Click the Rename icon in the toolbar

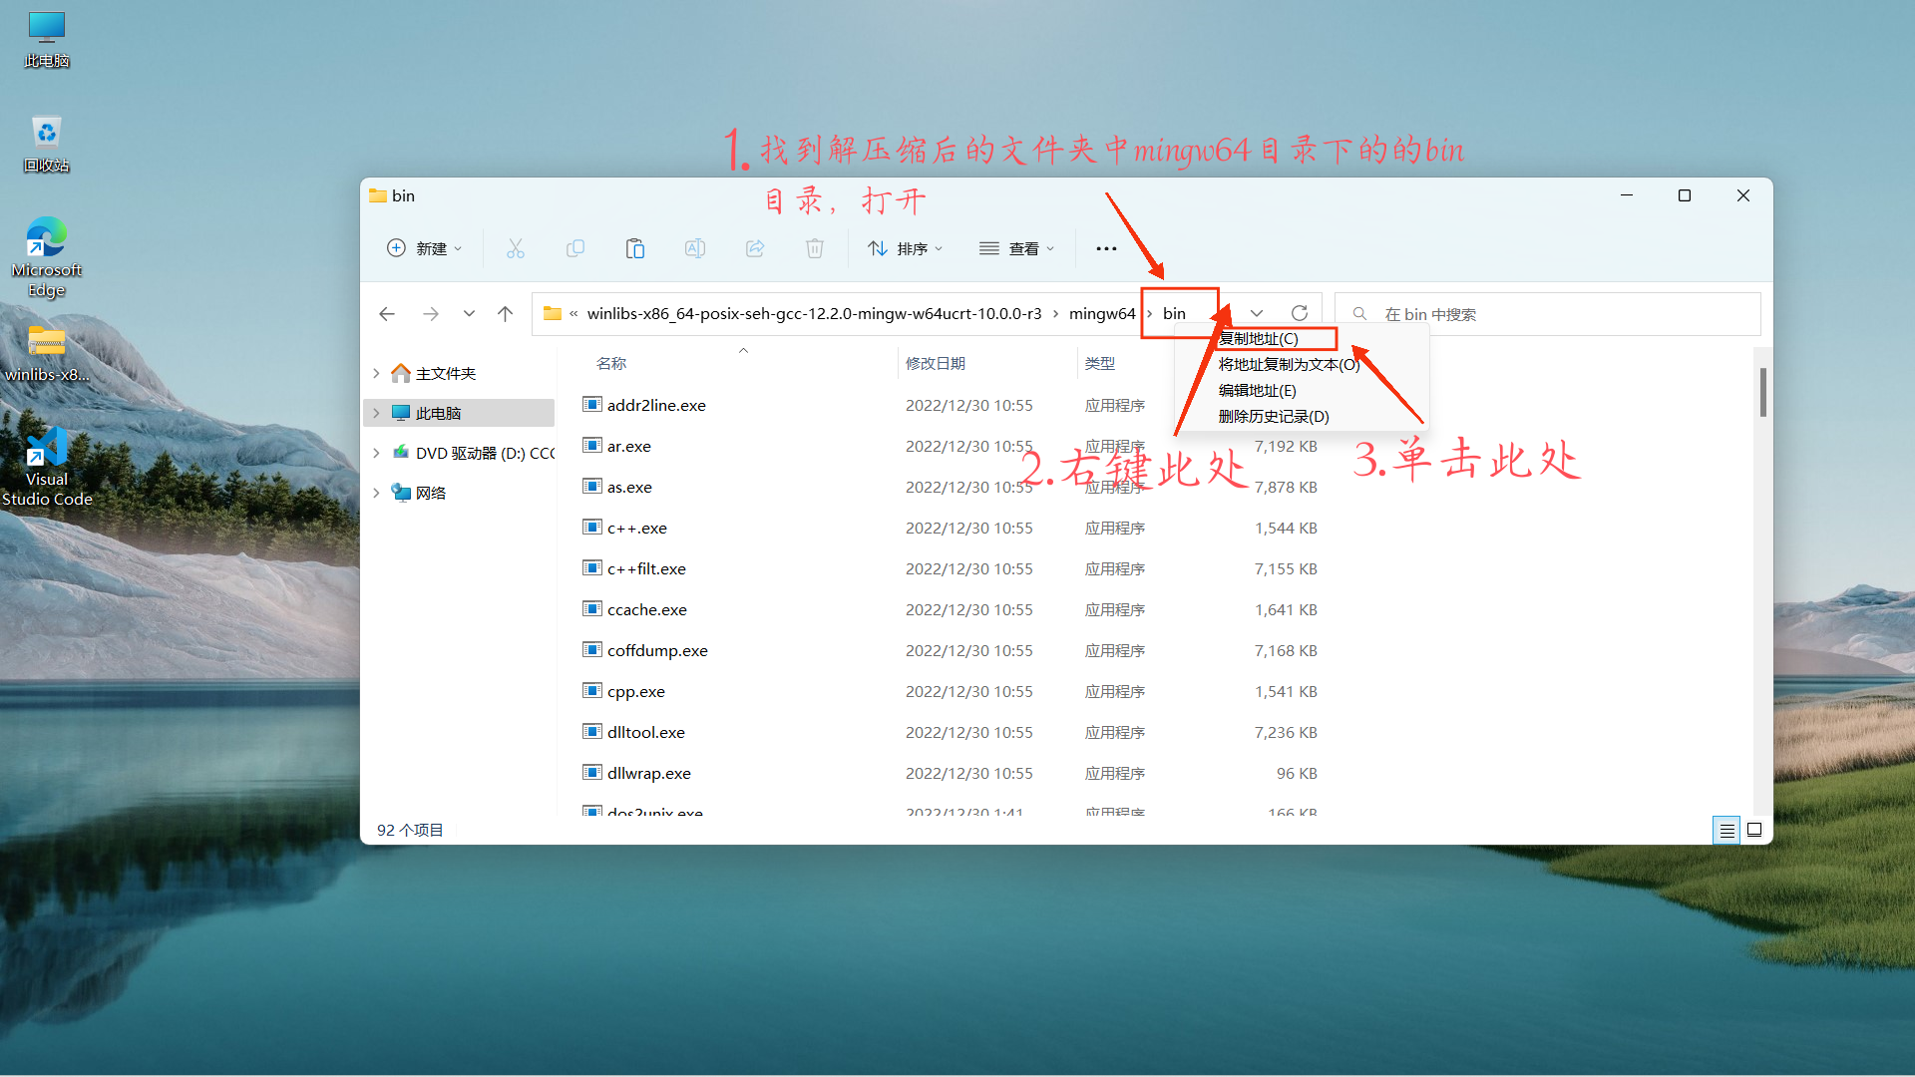click(695, 248)
